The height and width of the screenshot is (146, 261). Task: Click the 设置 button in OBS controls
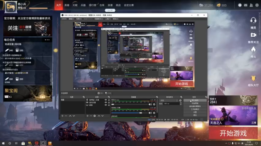tap(195, 112)
